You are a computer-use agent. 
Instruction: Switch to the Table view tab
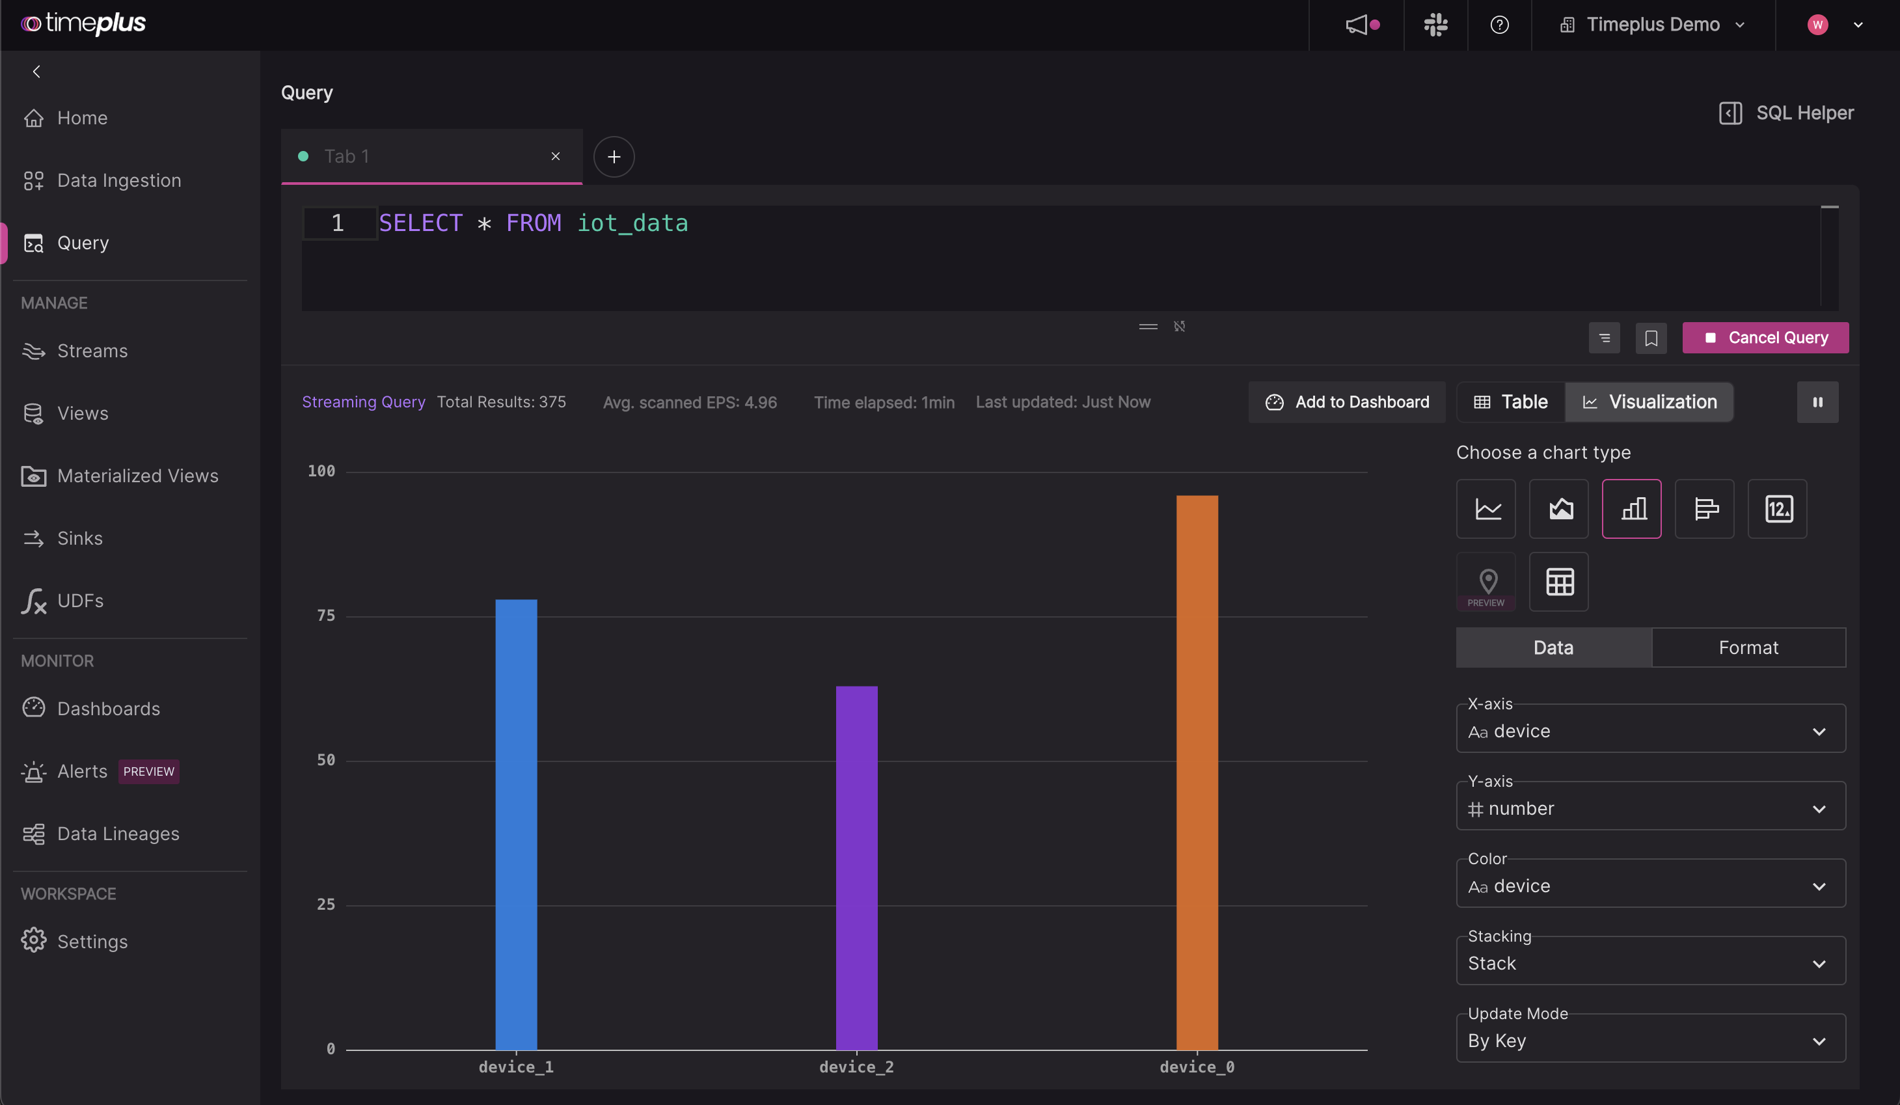(1510, 402)
